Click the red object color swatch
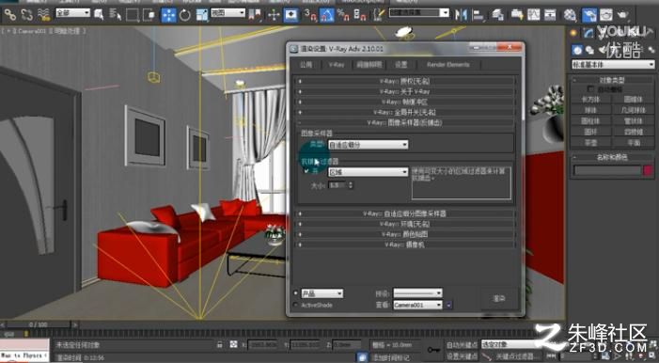This screenshot has width=659, height=363. point(648,170)
